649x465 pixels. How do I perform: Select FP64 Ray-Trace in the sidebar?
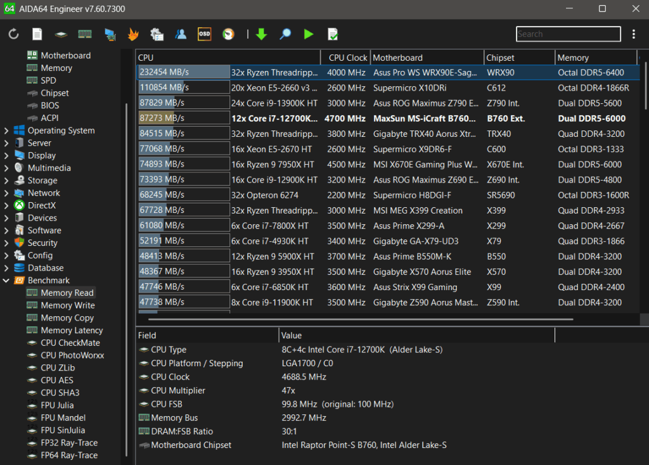click(69, 455)
